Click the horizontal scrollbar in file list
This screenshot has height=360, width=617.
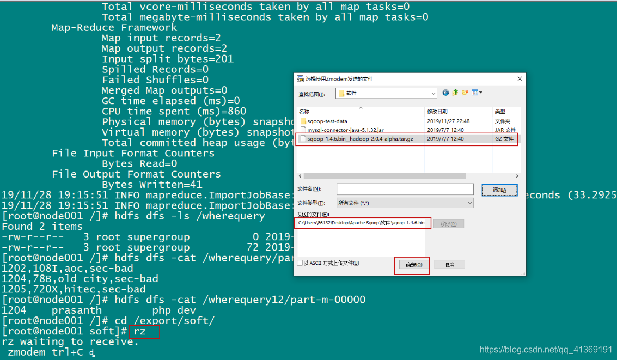[384, 176]
